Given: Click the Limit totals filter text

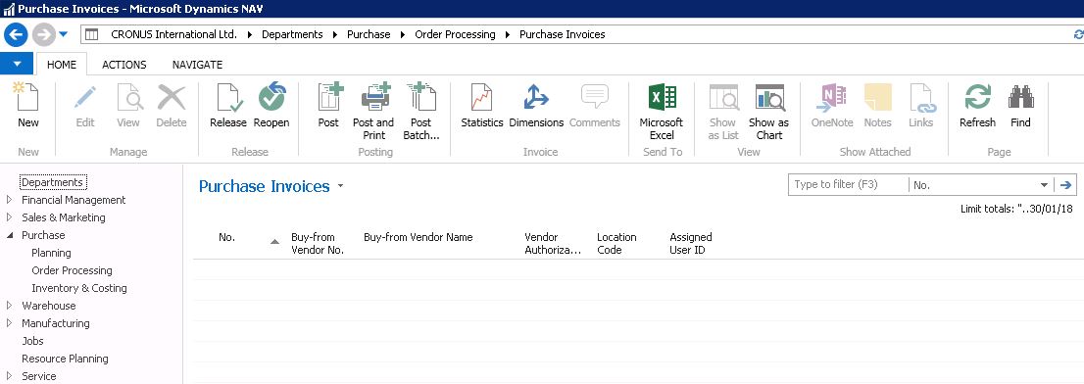Looking at the screenshot, I should click(x=1016, y=209).
